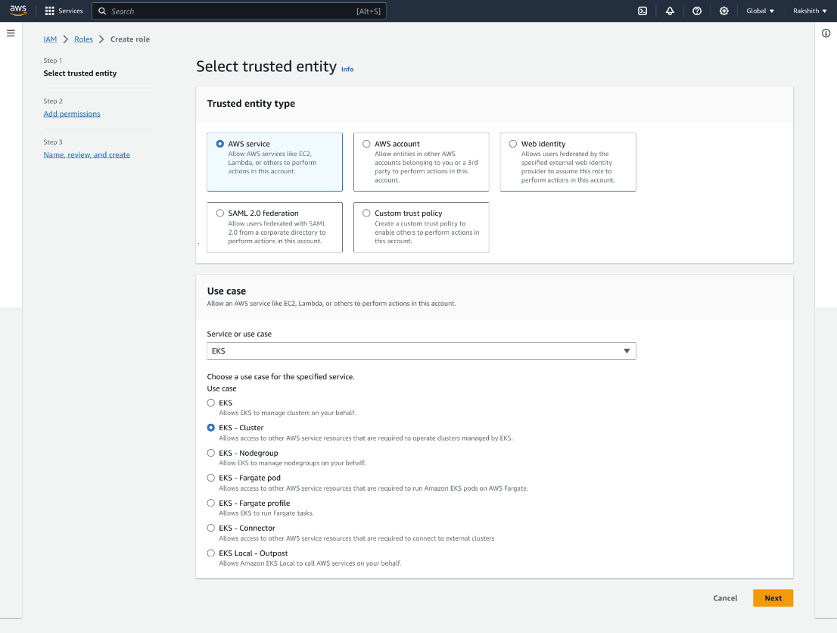Click the search magnifier icon
The height and width of the screenshot is (633, 837).
click(x=102, y=11)
